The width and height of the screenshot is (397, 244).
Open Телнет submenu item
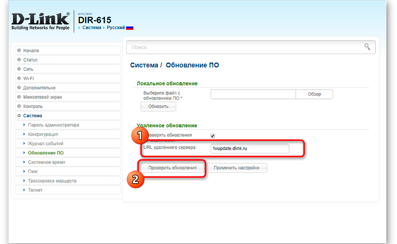(67, 190)
